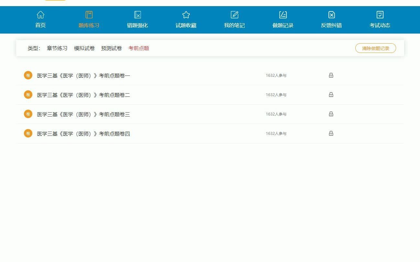
Task: Click the star icon for 试题收藏
Action: 186,15
